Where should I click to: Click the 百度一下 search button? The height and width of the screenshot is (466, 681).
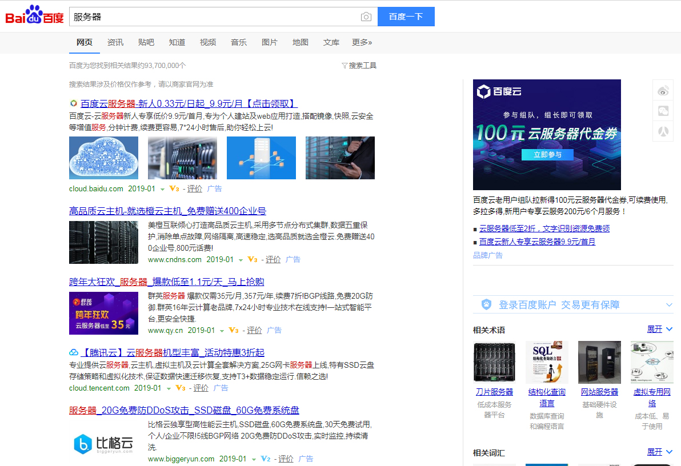pyautogui.click(x=406, y=17)
